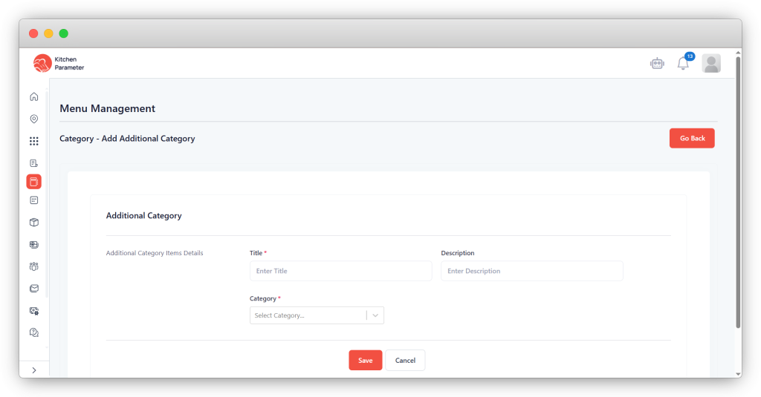Click the Kitchen Parameter logo
Viewport: 761px width, 397px height.
(x=59, y=64)
